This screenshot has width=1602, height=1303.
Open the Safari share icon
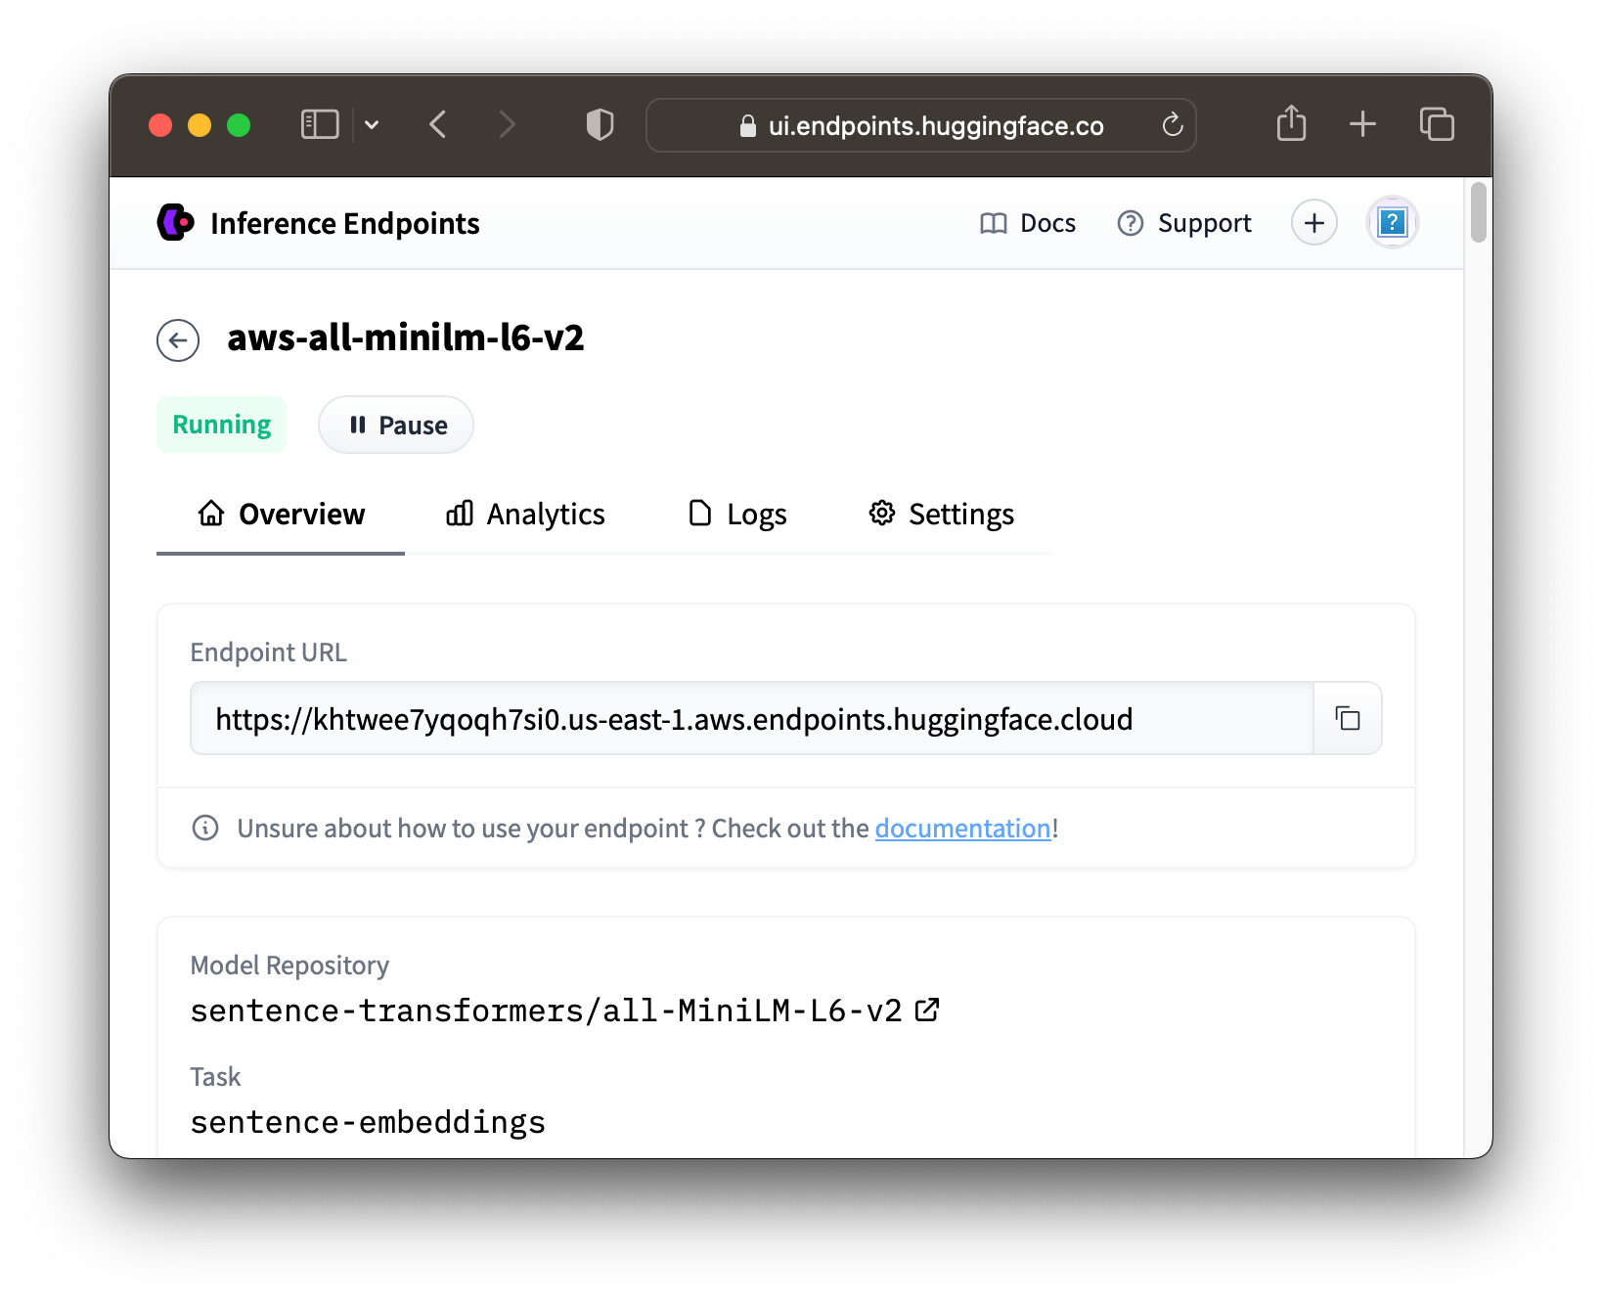coord(1291,123)
